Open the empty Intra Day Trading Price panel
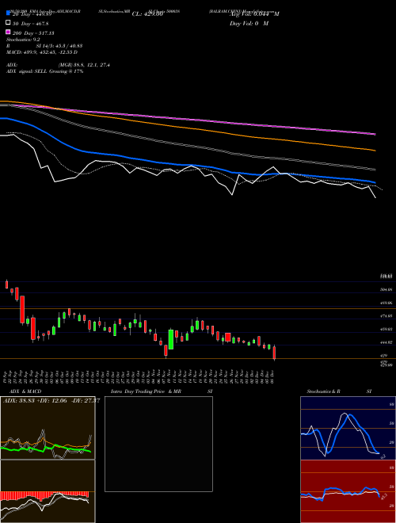Viewport: 396px width, 523px height. (158, 444)
